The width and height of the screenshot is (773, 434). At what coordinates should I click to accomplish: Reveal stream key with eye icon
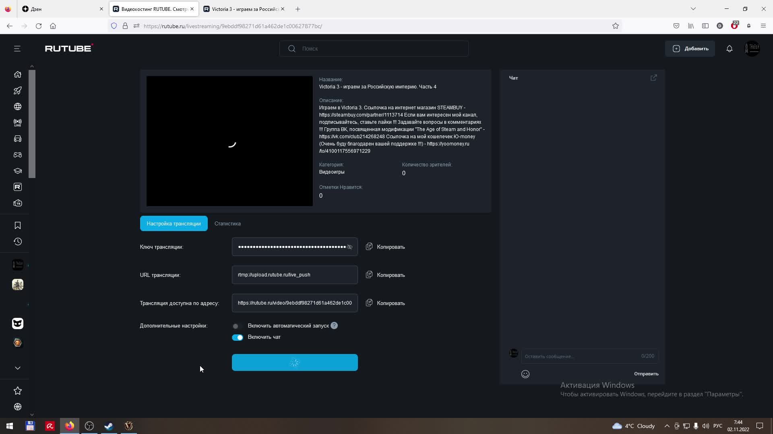click(349, 247)
